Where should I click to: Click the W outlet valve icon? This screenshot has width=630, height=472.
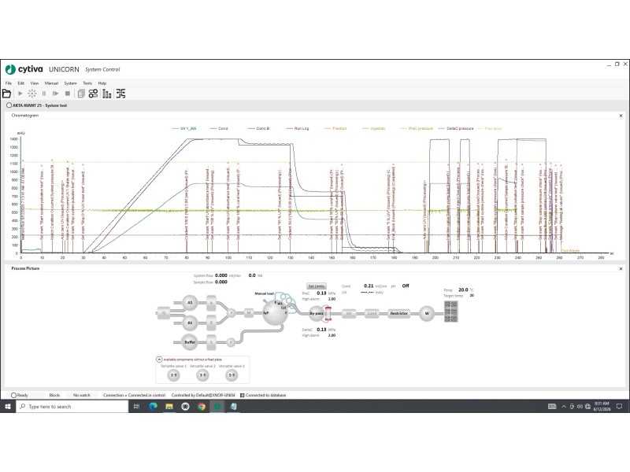427,313
